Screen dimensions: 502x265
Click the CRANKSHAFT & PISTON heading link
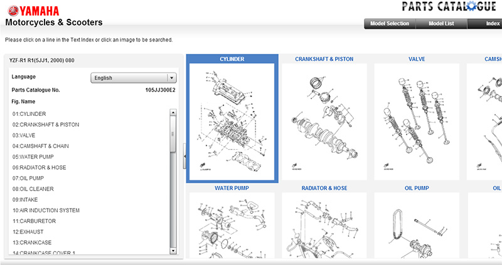coord(324,59)
